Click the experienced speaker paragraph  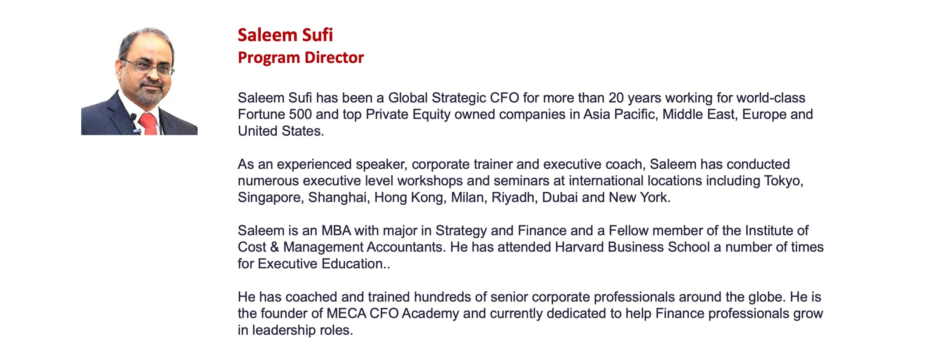click(520, 181)
